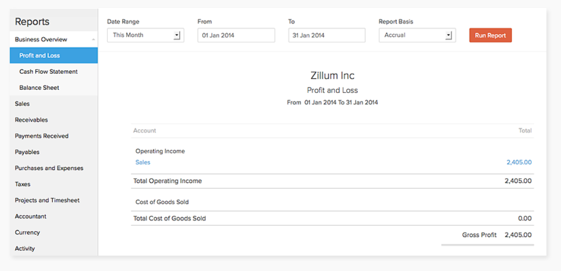Screen dimensions: 561x271
Task: Open Cash Flow Statement report
Action: pyautogui.click(x=48, y=72)
